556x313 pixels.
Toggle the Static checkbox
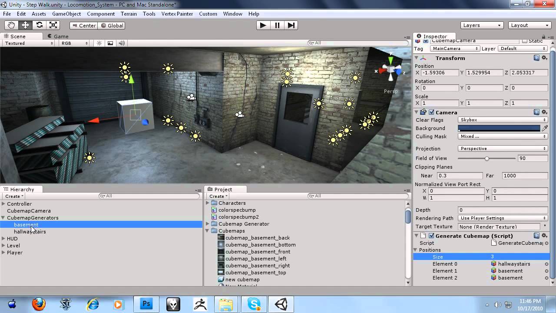(525, 41)
